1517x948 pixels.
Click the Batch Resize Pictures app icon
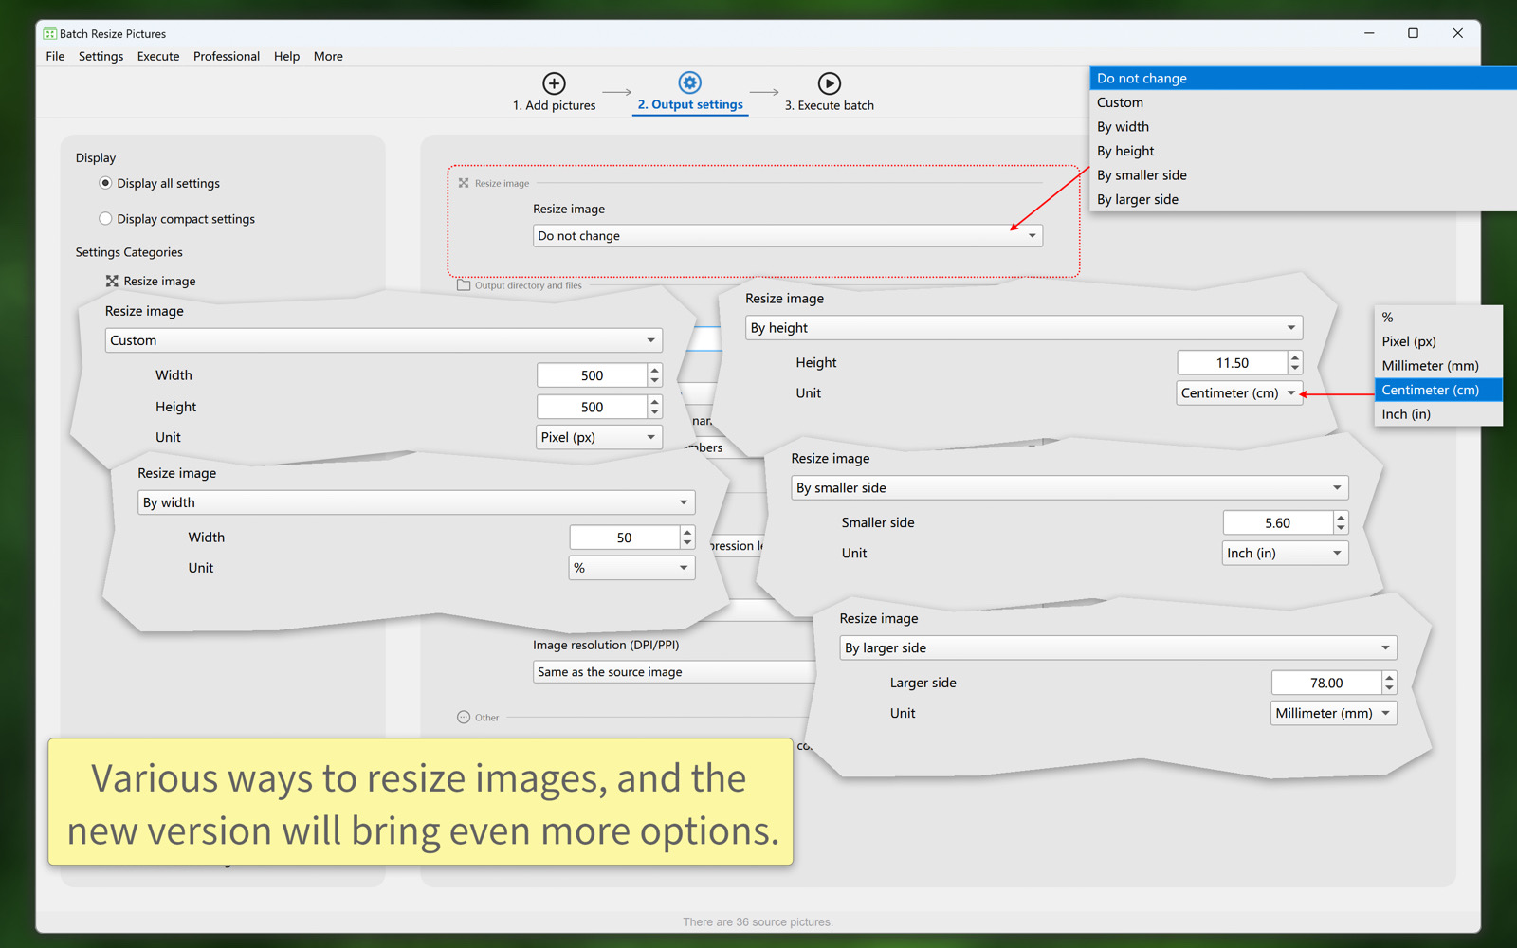(49, 33)
